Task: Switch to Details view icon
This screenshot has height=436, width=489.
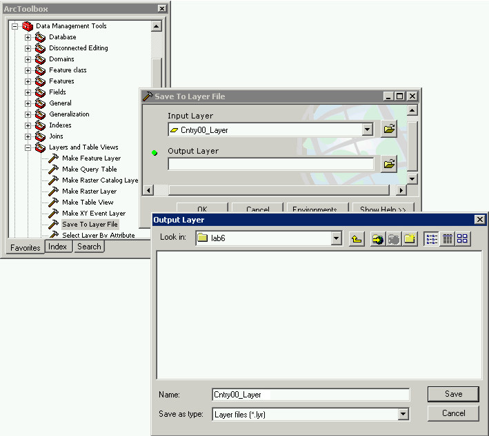Action: click(x=447, y=239)
